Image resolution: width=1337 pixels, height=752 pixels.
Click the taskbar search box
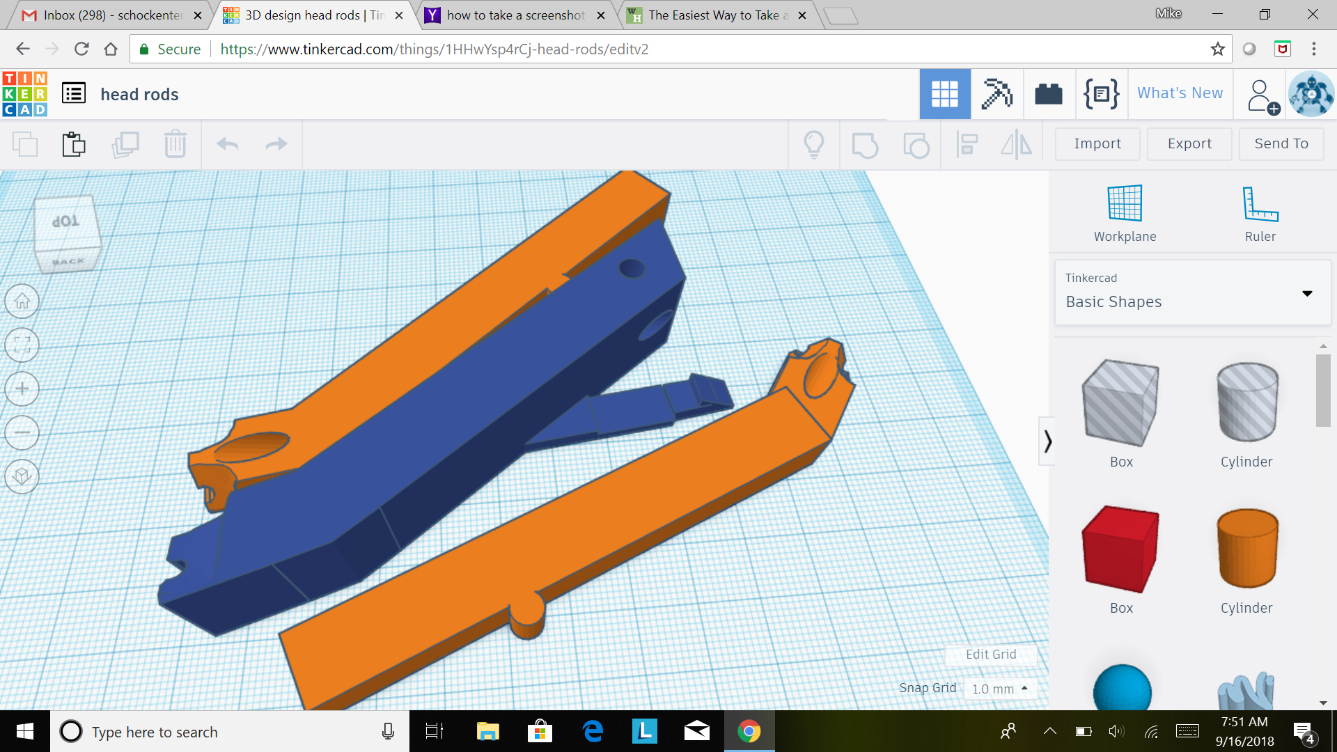pyautogui.click(x=230, y=731)
